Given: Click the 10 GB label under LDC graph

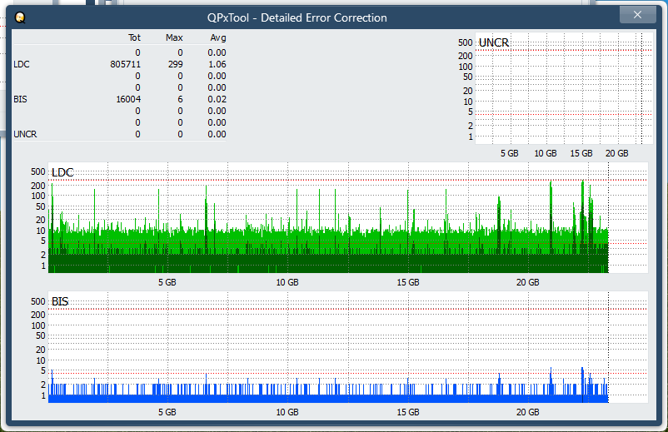Looking at the screenshot, I should pos(287,282).
